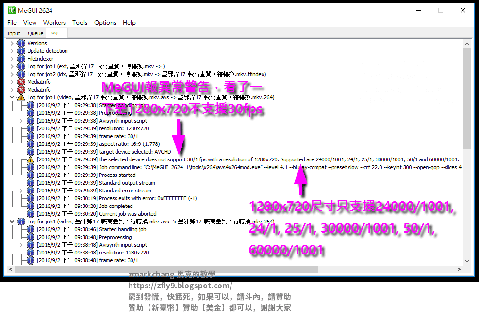Select the 'the selected device does not support' log line
This screenshot has width=479, height=318.
pos(248,159)
